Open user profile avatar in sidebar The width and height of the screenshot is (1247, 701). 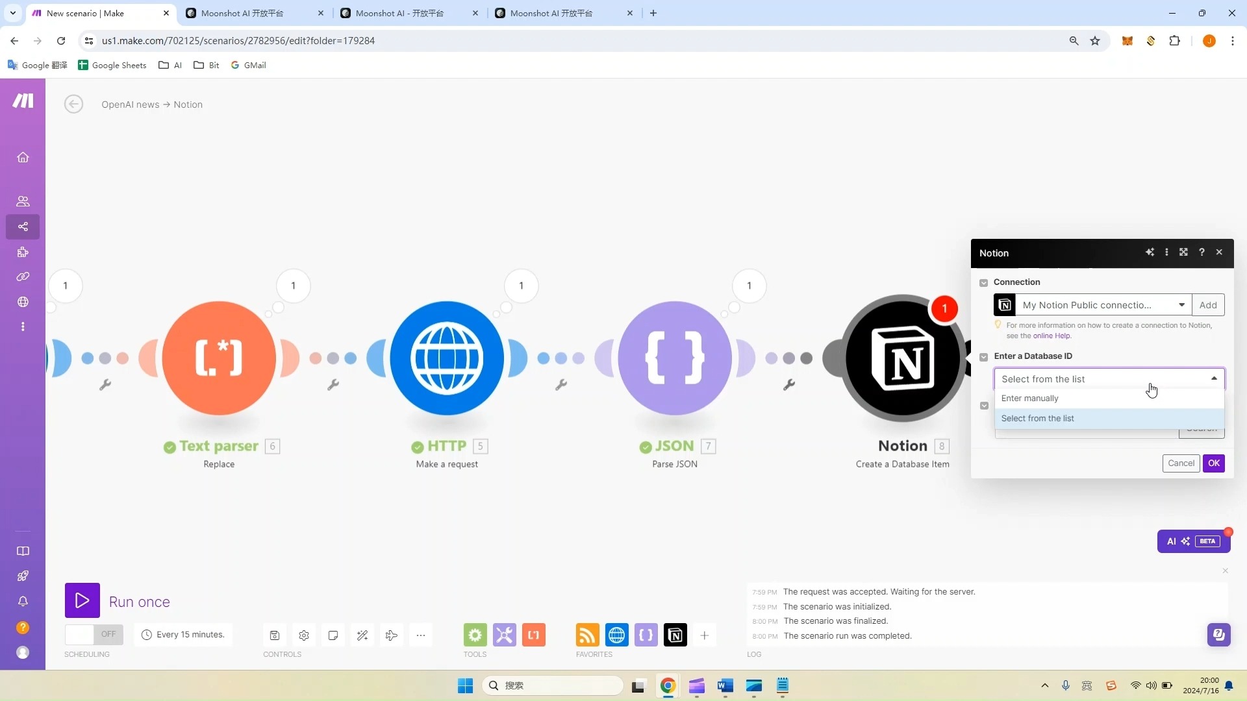coord(23,652)
